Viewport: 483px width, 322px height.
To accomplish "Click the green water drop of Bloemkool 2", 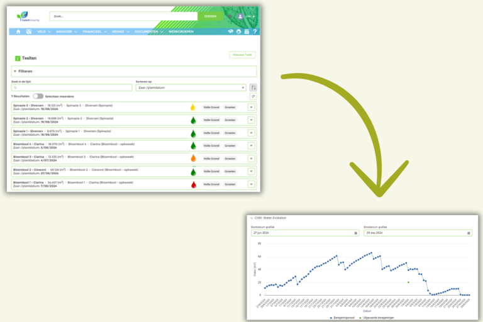I will point(193,172).
